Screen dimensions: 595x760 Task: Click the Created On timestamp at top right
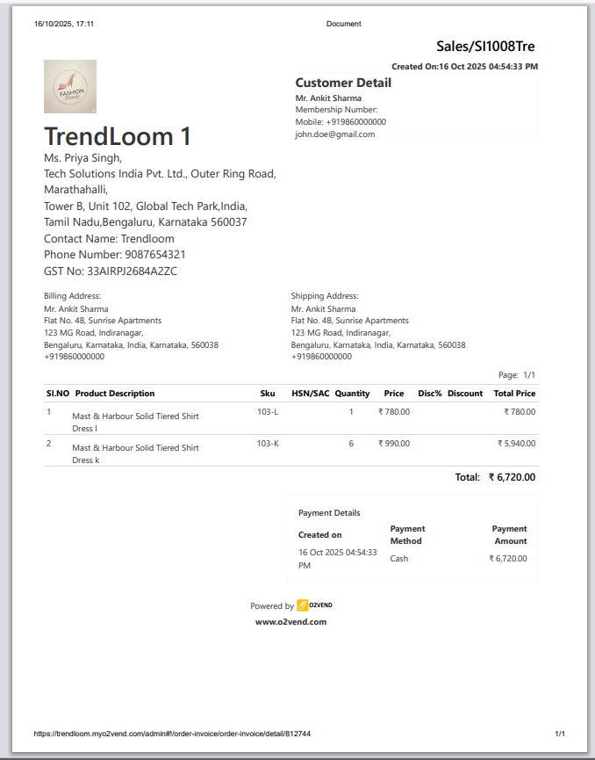(x=465, y=67)
